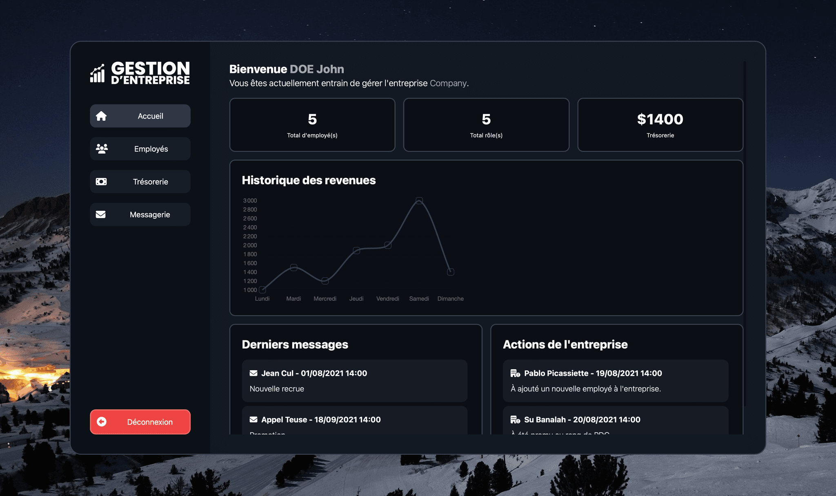Click the Déconnexion button
Screen dimensions: 836x496
pos(140,422)
